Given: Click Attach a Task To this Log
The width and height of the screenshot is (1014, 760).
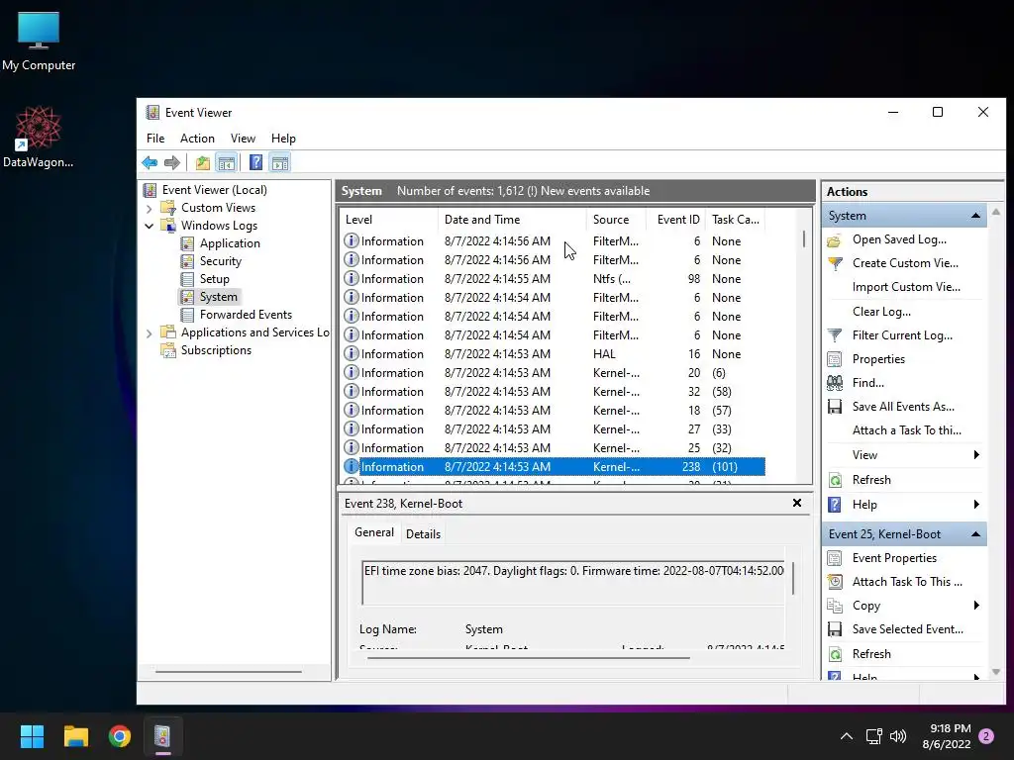Looking at the screenshot, I should (907, 430).
